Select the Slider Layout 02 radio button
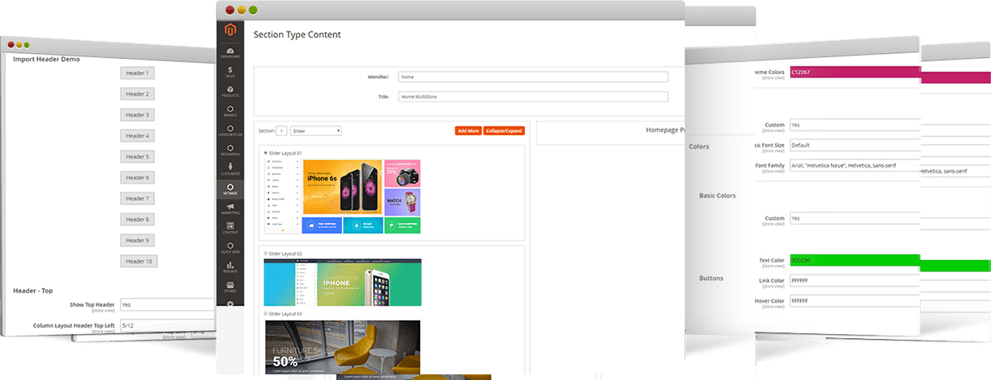The width and height of the screenshot is (991, 380). coord(266,253)
